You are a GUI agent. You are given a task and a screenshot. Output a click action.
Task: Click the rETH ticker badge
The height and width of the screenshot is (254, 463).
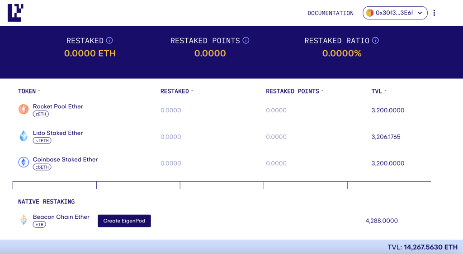[x=41, y=114]
